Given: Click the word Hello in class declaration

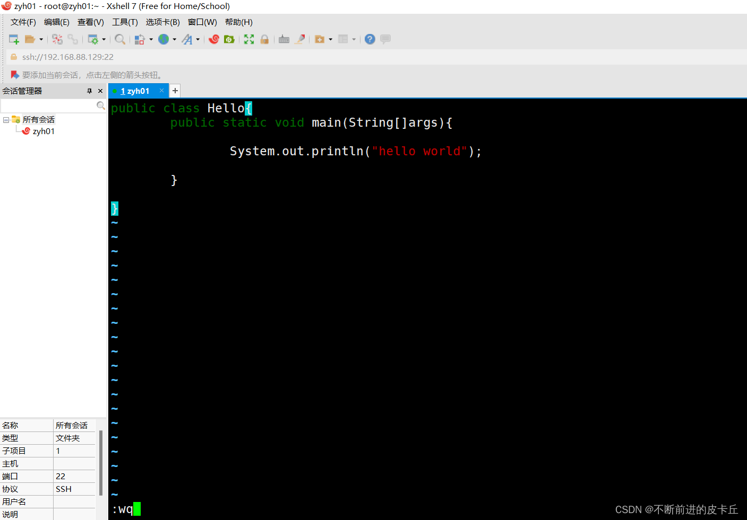Looking at the screenshot, I should 226,108.
